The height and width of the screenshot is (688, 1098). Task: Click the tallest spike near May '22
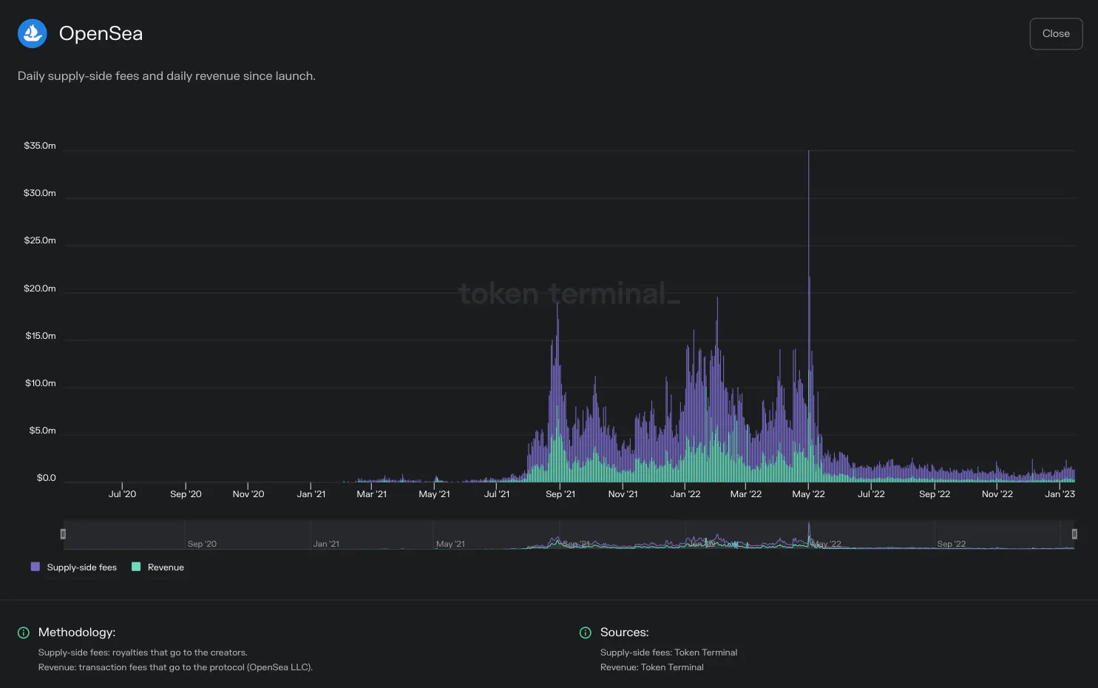click(808, 222)
